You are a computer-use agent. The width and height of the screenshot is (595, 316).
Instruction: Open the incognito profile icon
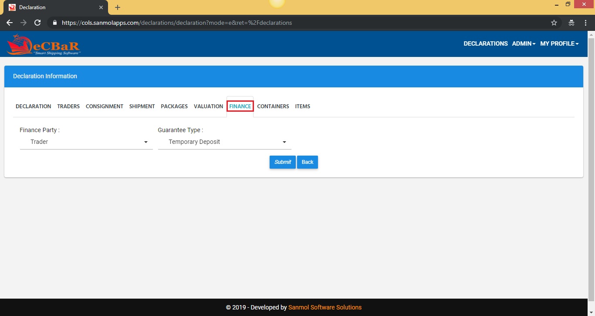[x=571, y=23]
